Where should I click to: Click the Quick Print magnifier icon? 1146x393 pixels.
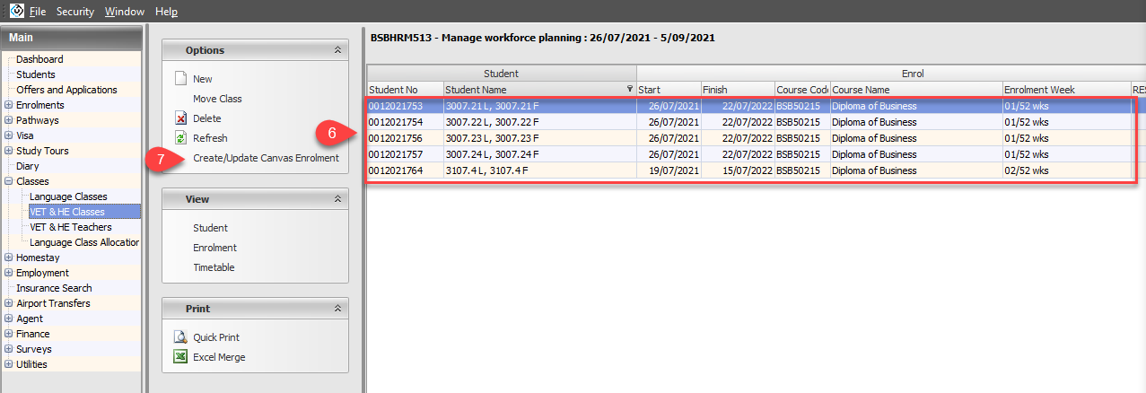tap(179, 337)
